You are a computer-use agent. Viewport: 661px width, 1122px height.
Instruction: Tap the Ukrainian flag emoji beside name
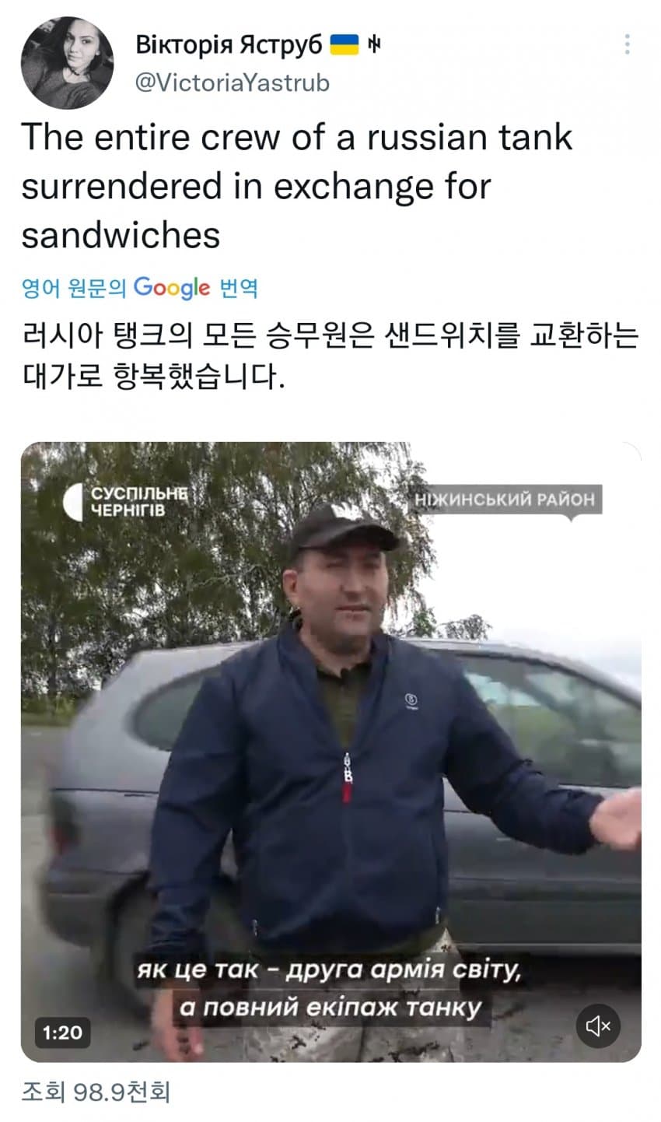click(x=344, y=45)
